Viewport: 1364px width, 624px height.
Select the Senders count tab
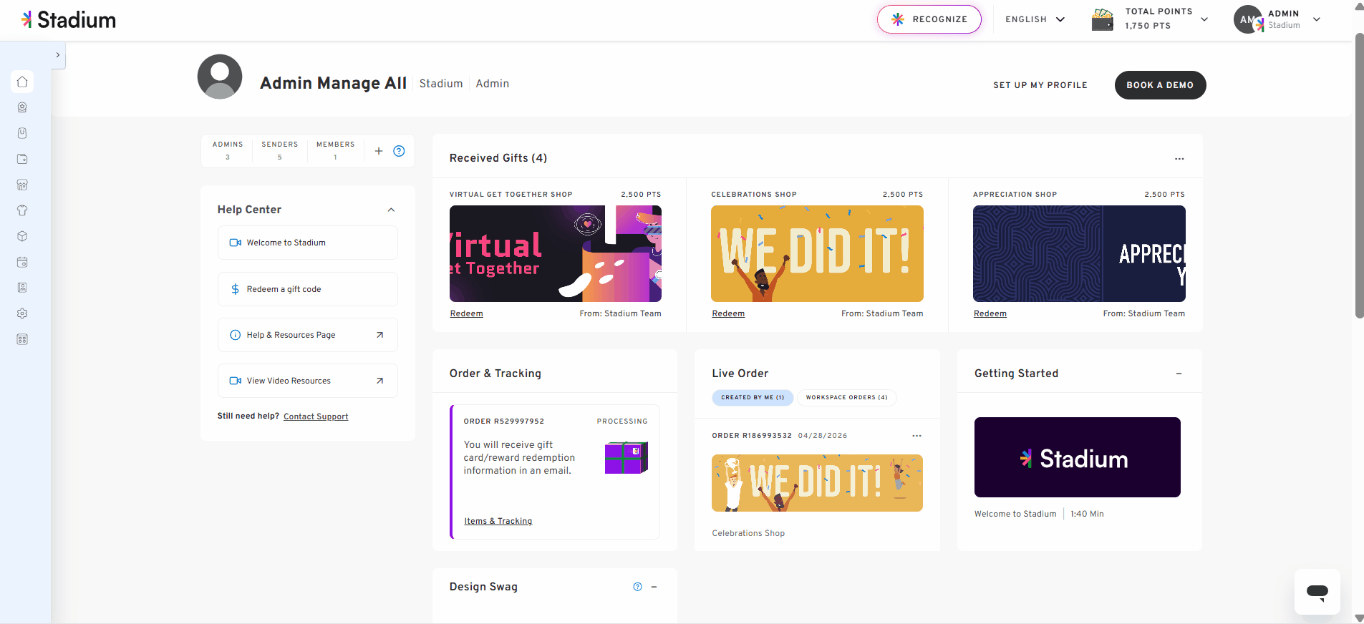click(x=279, y=150)
